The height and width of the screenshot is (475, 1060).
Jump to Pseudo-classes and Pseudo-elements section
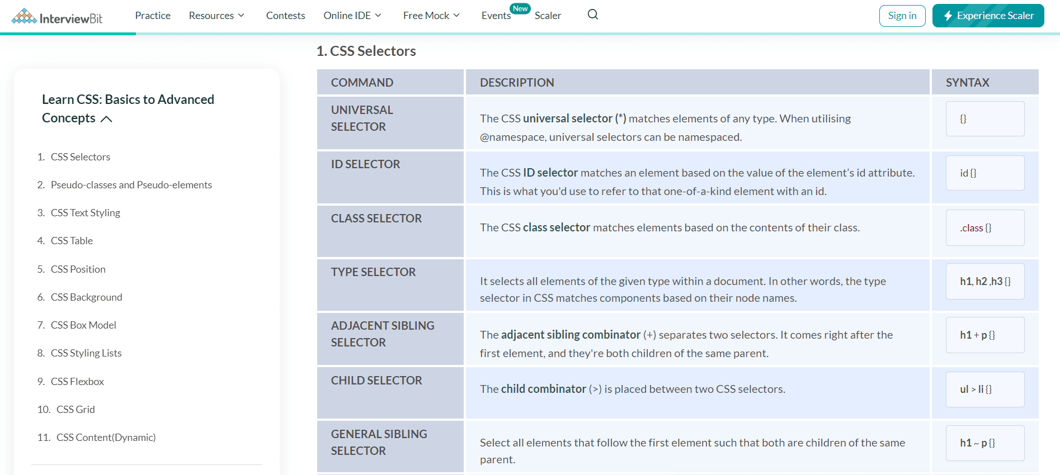point(131,185)
